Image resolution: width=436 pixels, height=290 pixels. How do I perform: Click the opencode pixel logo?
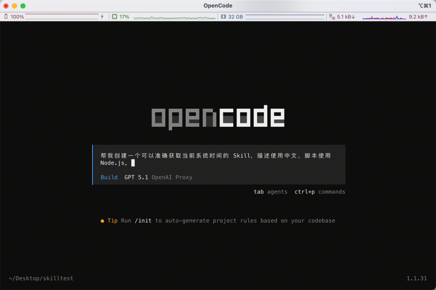click(x=218, y=117)
